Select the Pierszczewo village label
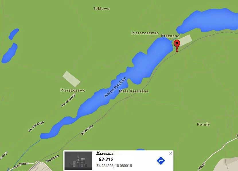The image size is (238, 171). click(73, 90)
